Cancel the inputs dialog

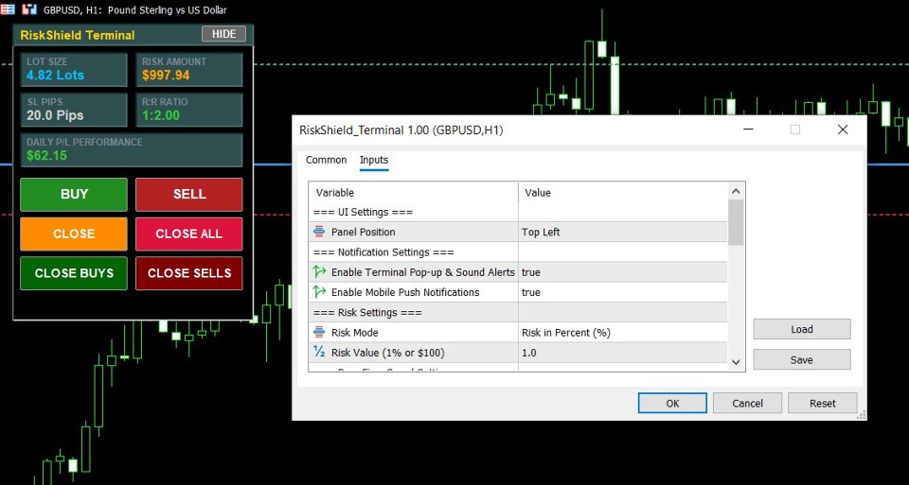(x=747, y=404)
